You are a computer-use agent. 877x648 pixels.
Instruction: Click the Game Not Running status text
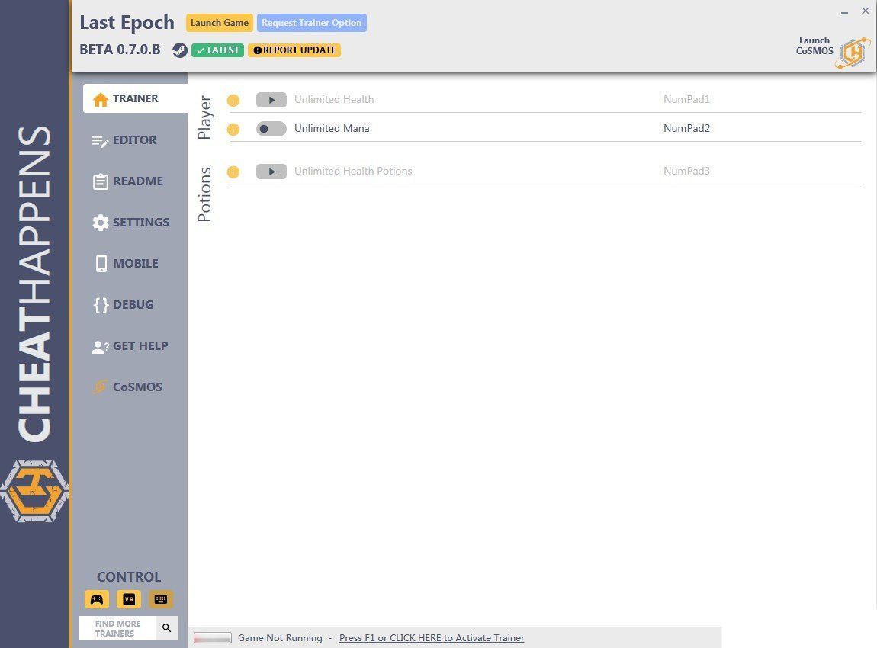click(280, 638)
